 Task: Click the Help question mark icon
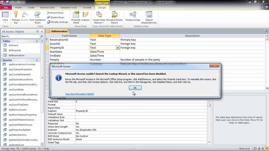266,8
